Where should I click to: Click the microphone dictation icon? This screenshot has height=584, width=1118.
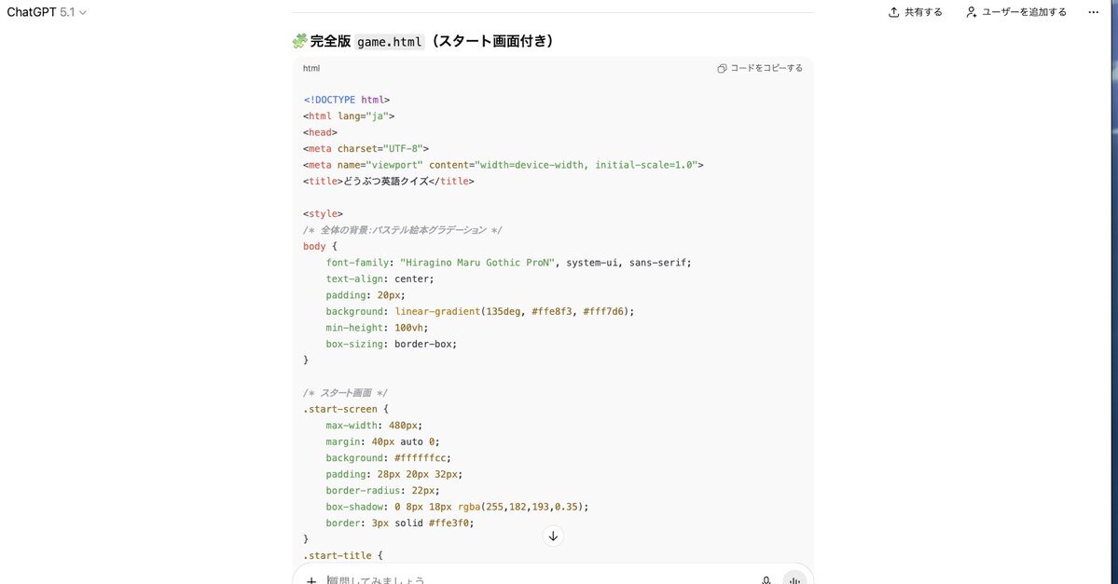click(x=766, y=579)
